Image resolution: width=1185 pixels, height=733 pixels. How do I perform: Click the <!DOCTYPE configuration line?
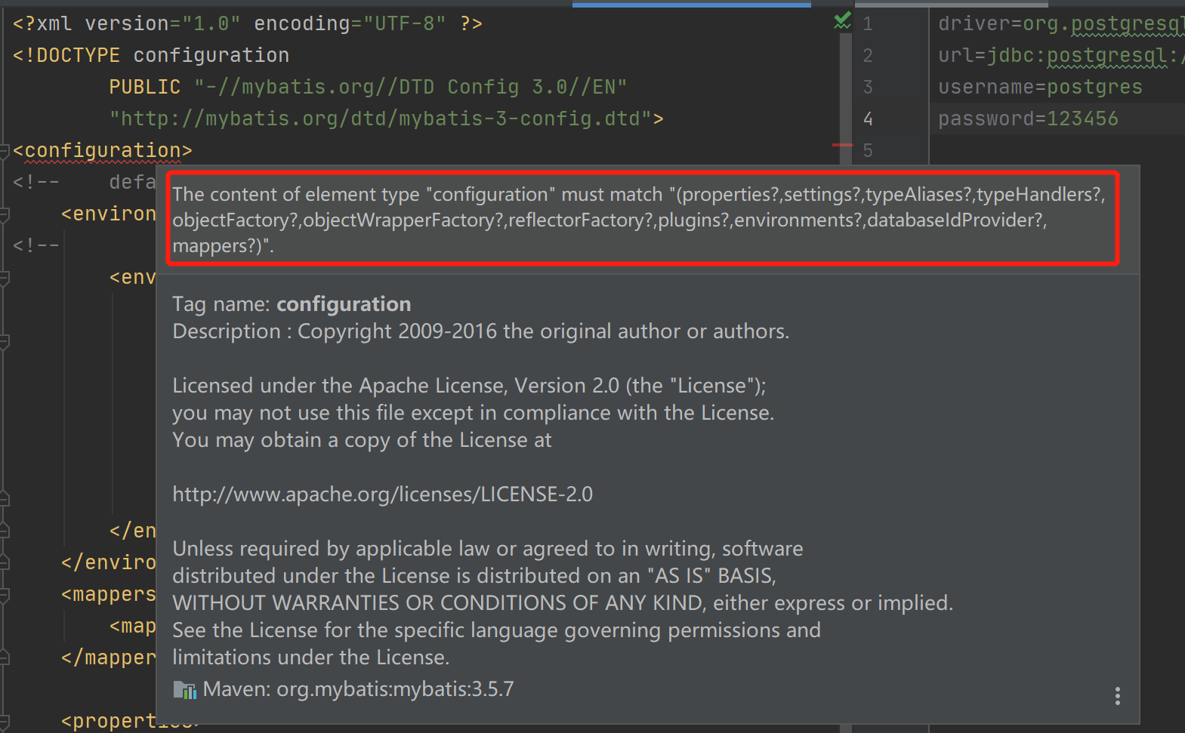pos(151,56)
